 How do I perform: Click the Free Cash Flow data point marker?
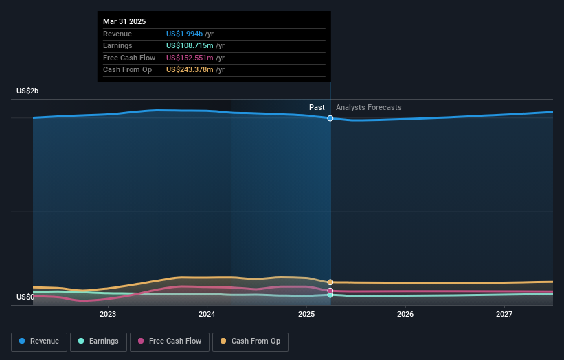pos(330,291)
